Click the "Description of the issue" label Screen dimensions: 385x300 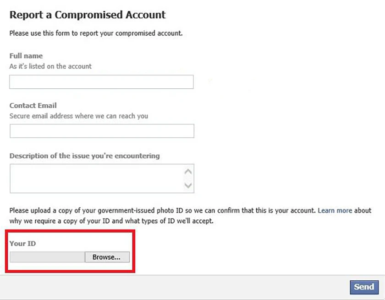(84, 156)
